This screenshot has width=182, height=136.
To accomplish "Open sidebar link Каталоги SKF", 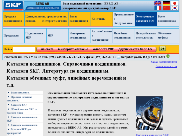I will tap(19, 105).
